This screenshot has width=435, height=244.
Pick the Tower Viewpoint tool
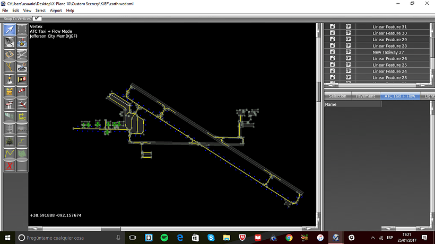tap(10, 104)
